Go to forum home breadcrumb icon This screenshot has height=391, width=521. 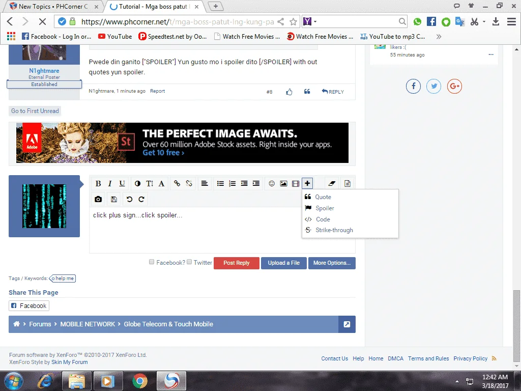(x=16, y=324)
